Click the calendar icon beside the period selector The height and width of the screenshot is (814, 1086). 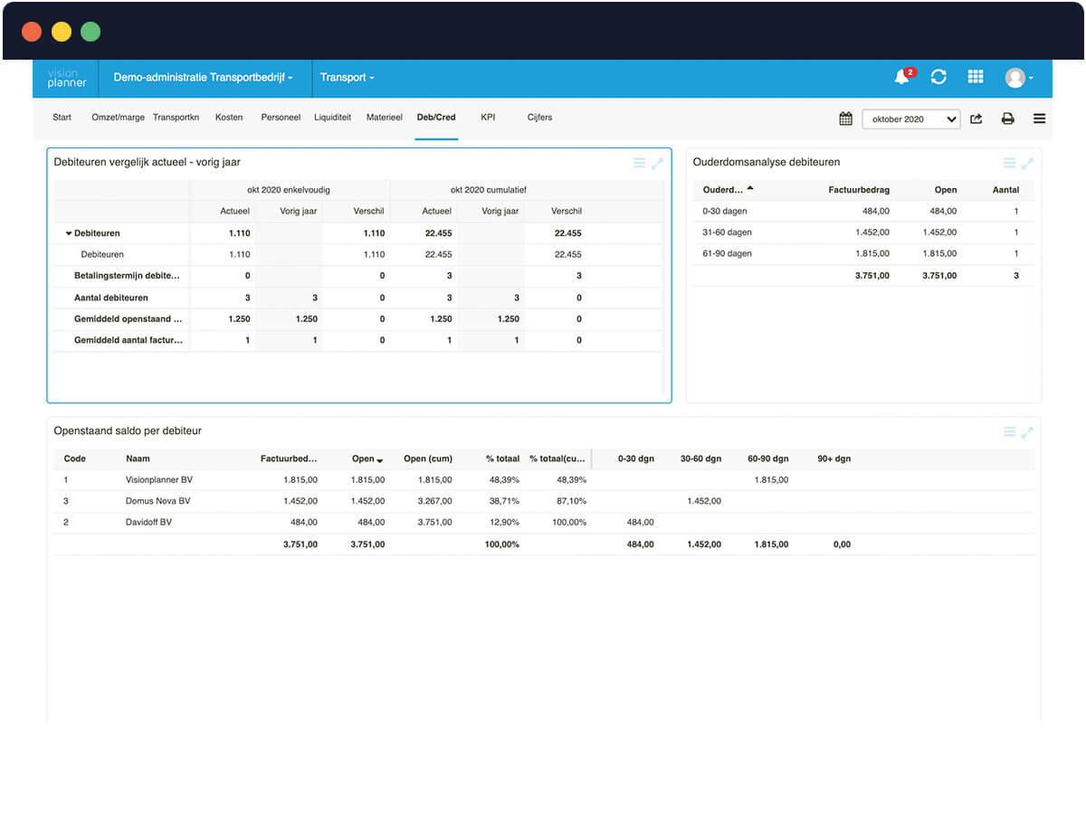pos(845,118)
